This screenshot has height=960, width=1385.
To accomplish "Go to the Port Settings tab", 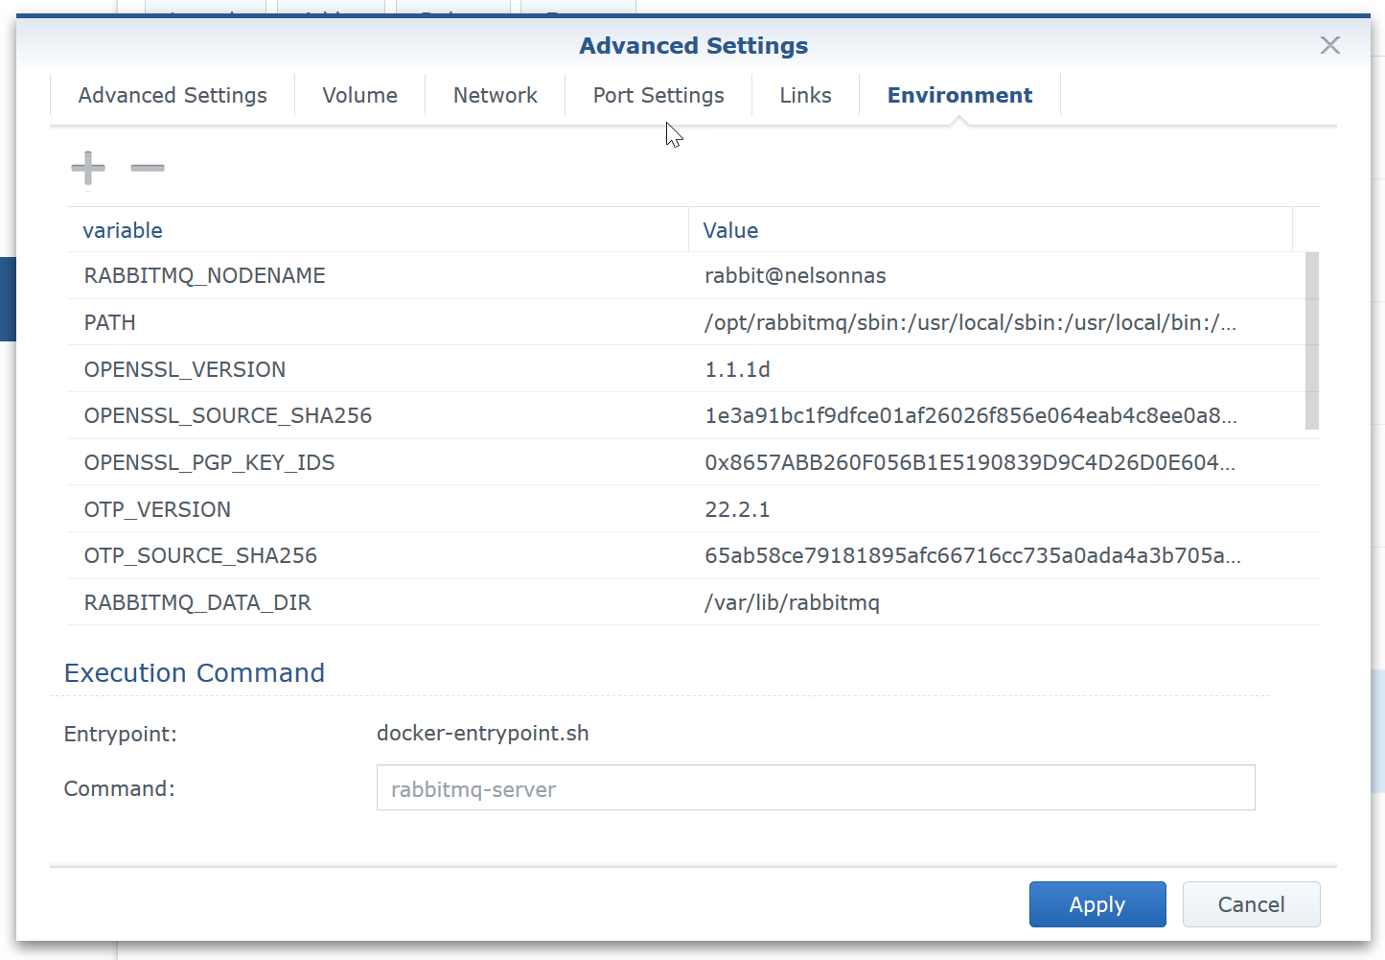I will [x=658, y=96].
